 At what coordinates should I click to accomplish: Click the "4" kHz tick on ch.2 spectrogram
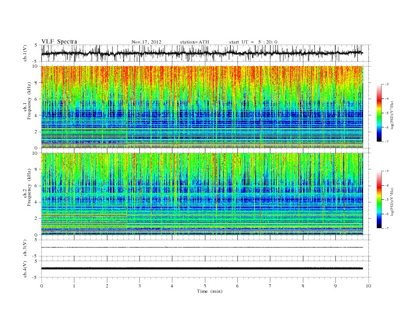[37, 202]
